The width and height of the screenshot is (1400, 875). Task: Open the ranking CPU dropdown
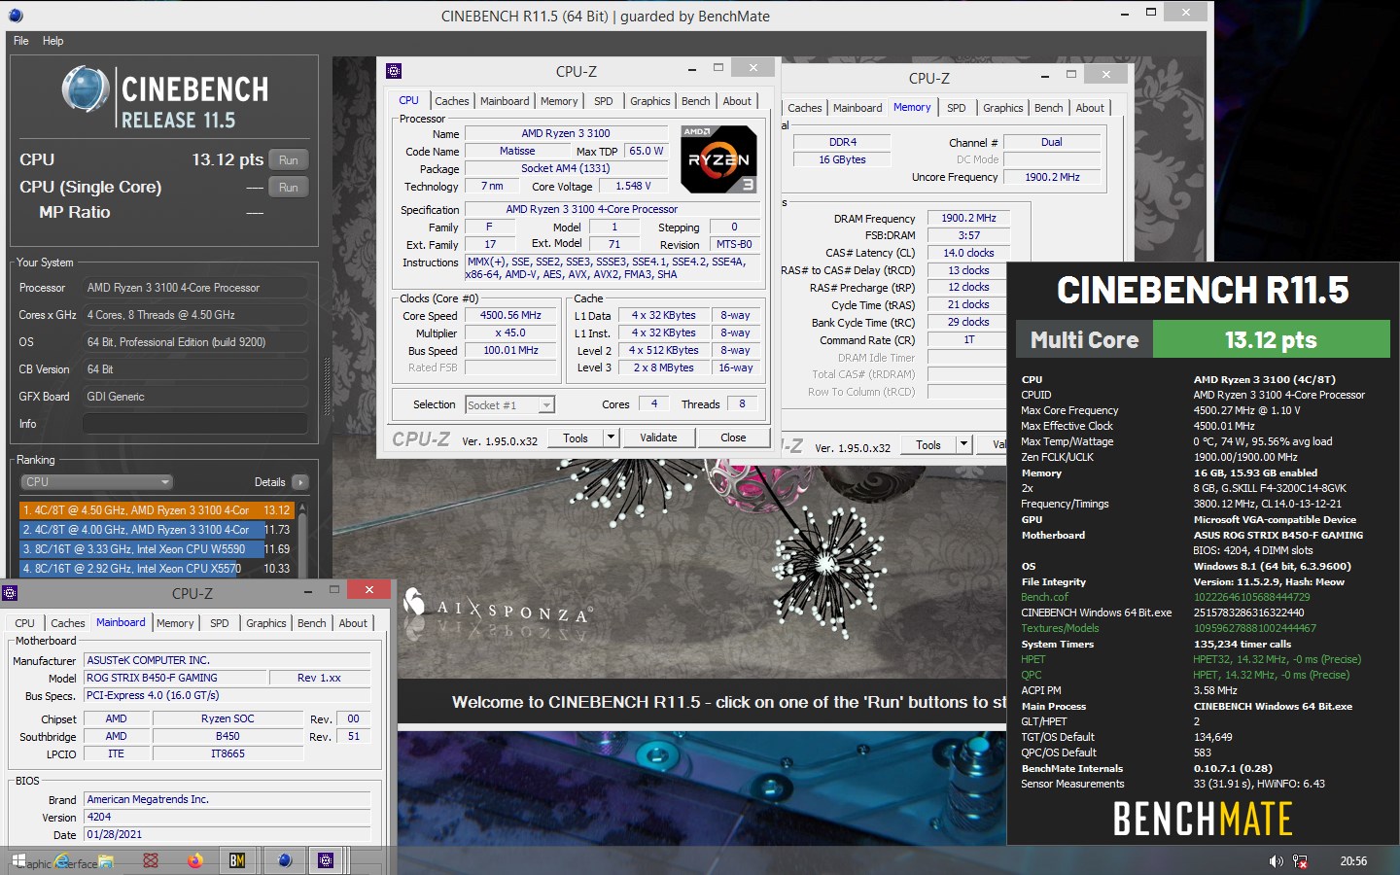pos(97,482)
